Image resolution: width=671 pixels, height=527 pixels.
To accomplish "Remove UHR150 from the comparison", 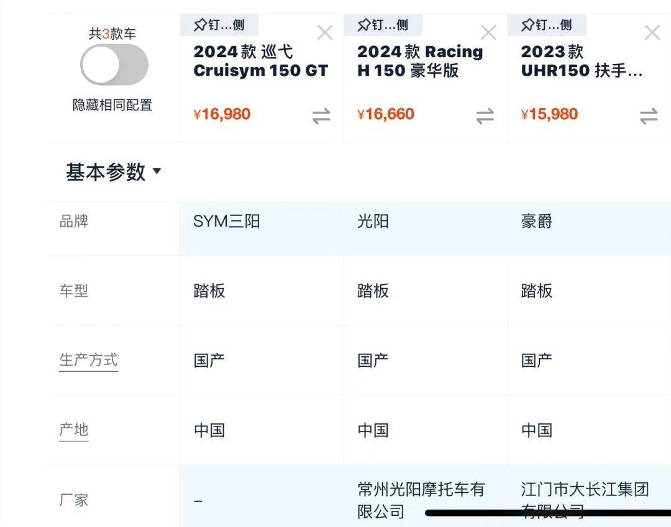I will pyautogui.click(x=652, y=33).
